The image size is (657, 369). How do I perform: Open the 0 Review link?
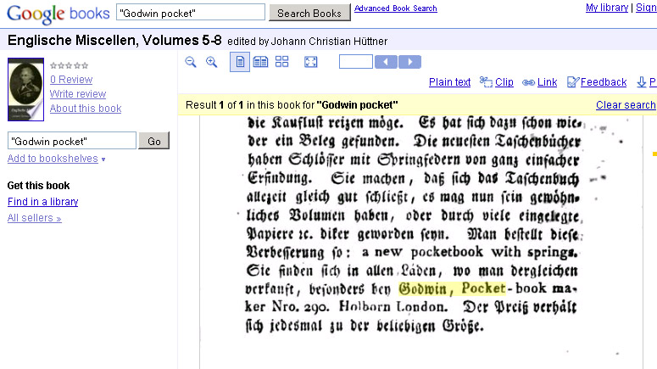(71, 79)
